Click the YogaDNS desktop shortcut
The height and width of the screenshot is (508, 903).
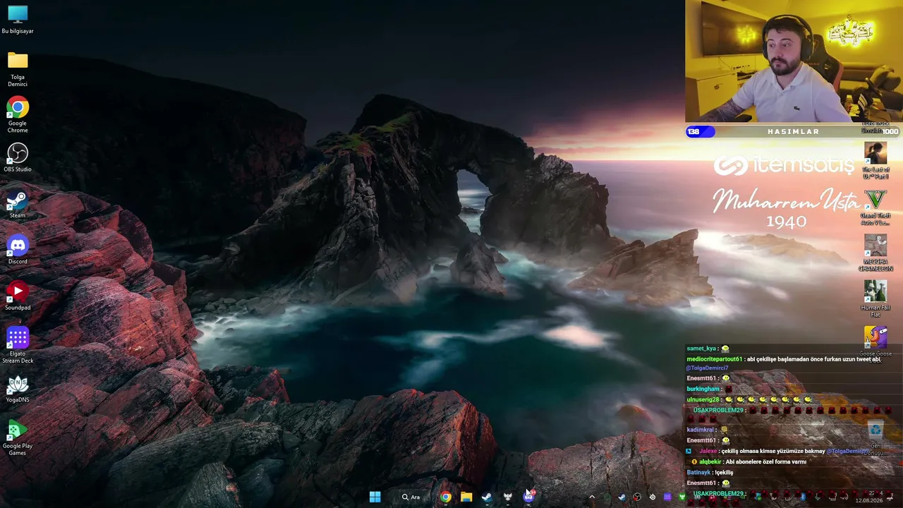click(x=18, y=389)
